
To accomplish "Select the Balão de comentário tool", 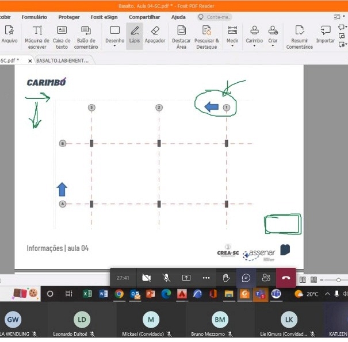I will point(86,37).
